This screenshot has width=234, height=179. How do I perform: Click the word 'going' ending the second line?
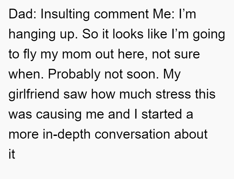coord(209,35)
